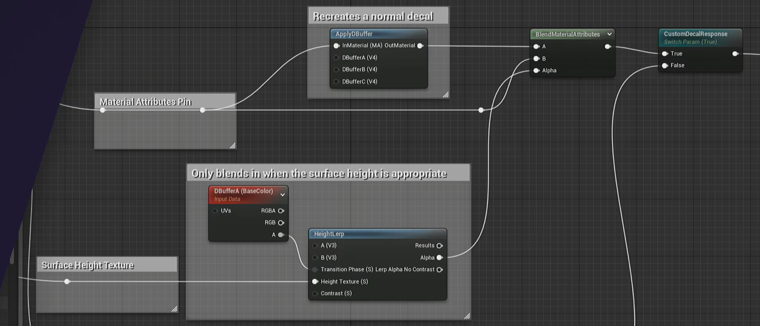Select input pin B on BlendMaterialAttributes

(536, 59)
